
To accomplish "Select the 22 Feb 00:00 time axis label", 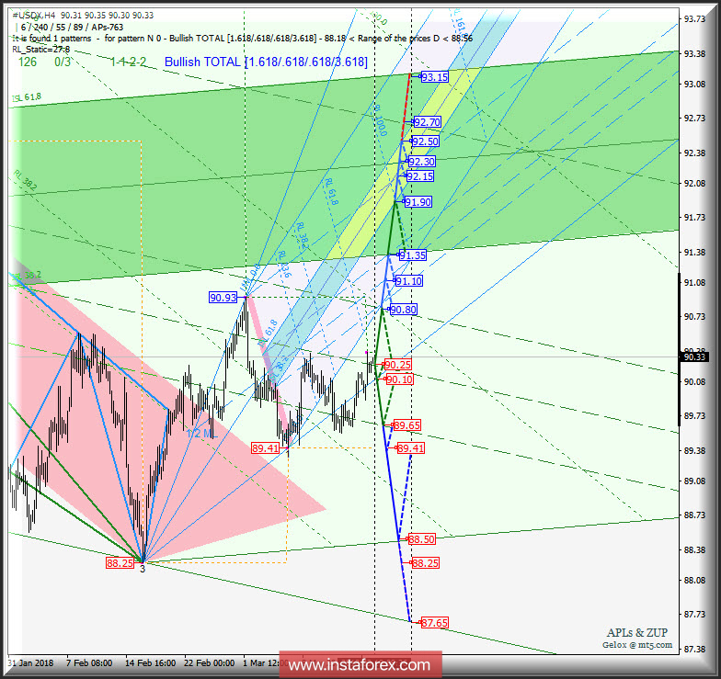I will pyautogui.click(x=210, y=663).
